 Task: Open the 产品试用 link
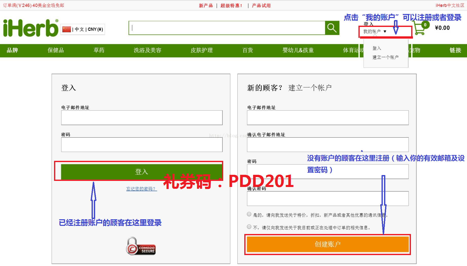click(261, 5)
